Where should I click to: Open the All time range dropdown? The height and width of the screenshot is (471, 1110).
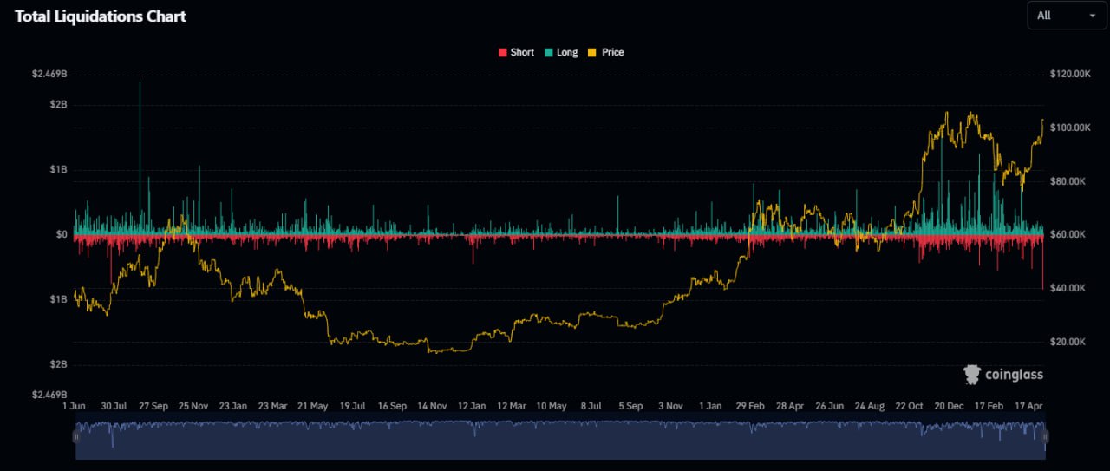(1066, 16)
